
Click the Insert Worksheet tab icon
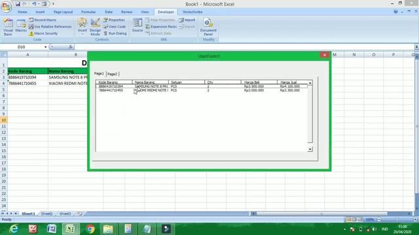pos(79,213)
